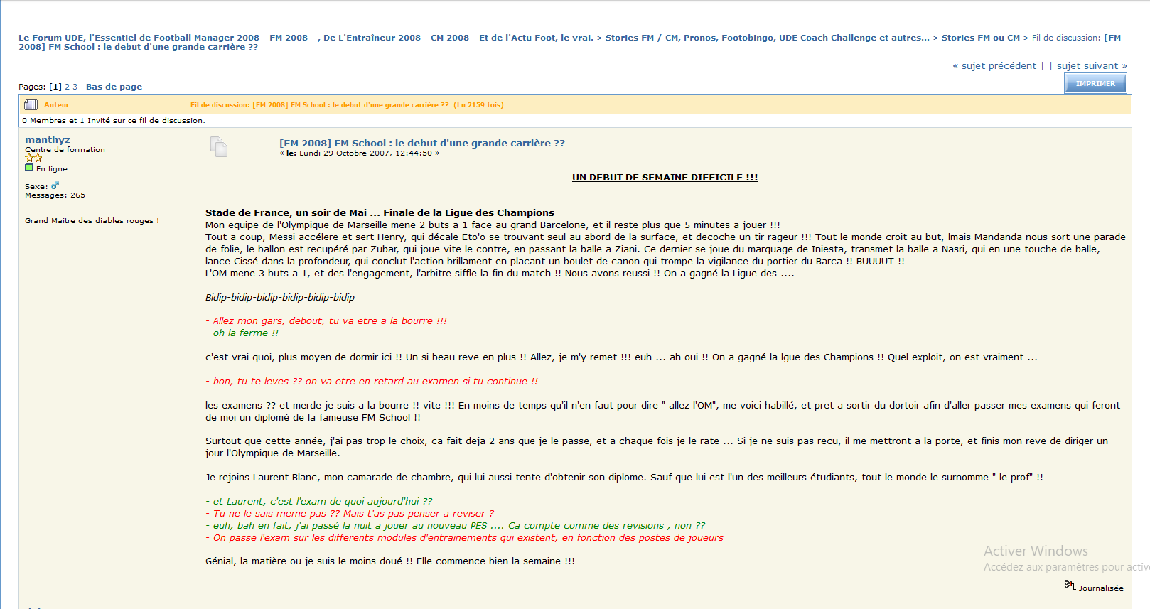The height and width of the screenshot is (609, 1150).
Task: Go to the previous topic (sujet précédent)
Action: click(x=994, y=65)
